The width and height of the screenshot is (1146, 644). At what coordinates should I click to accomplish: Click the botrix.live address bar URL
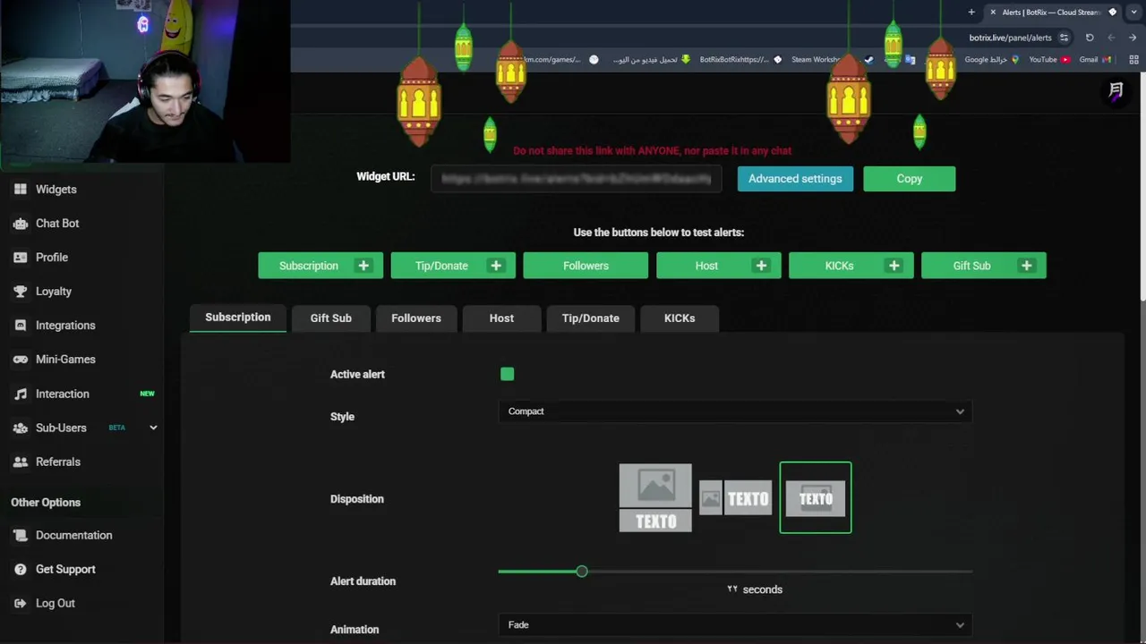click(1010, 38)
